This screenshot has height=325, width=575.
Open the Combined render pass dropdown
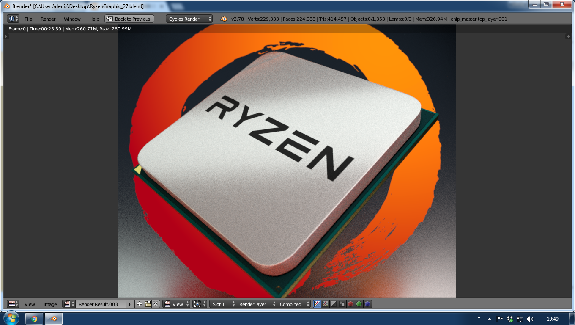[294, 304]
